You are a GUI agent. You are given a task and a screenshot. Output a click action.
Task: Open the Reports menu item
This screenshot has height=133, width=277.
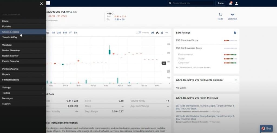point(23,74)
